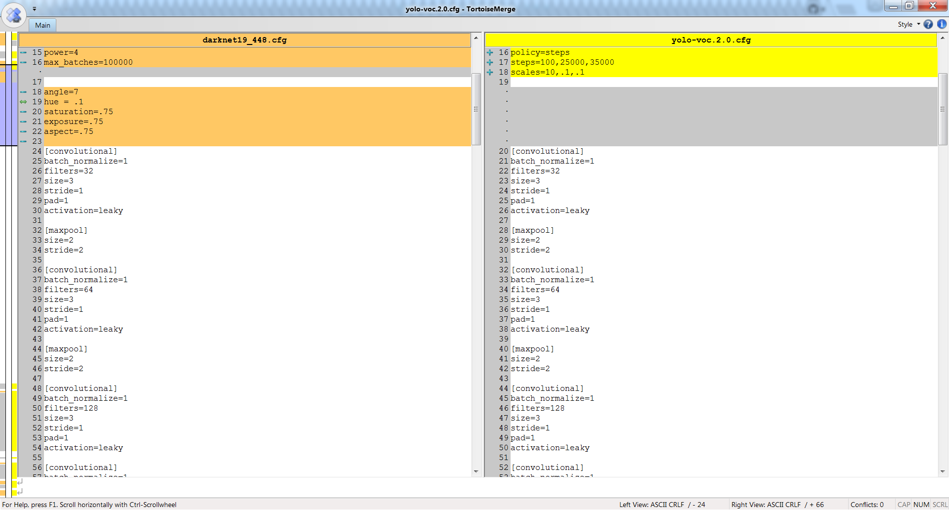Click the CAP indicator in status bar
This screenshot has width=949, height=510.
point(904,505)
